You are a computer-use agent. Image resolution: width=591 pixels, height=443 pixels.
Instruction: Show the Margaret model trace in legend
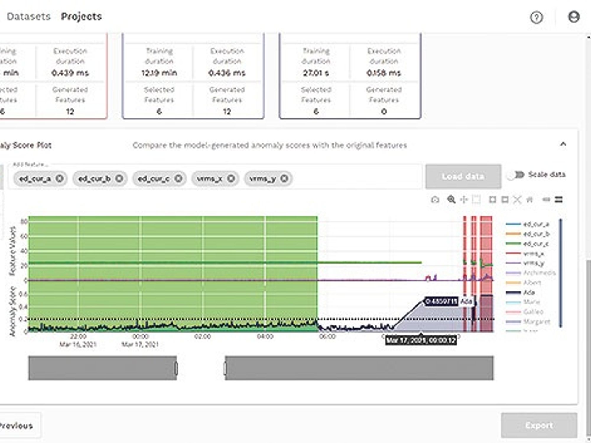(x=528, y=321)
